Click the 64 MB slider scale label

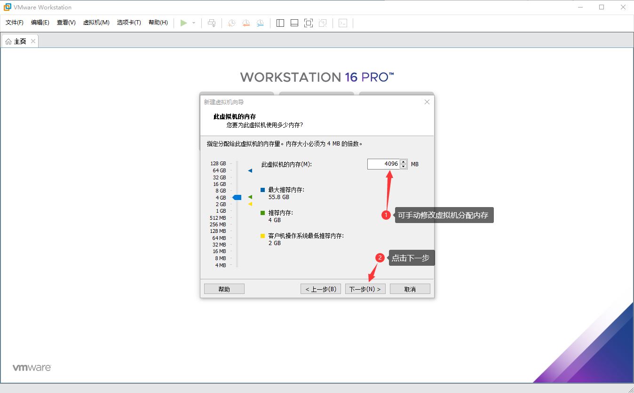pos(220,238)
